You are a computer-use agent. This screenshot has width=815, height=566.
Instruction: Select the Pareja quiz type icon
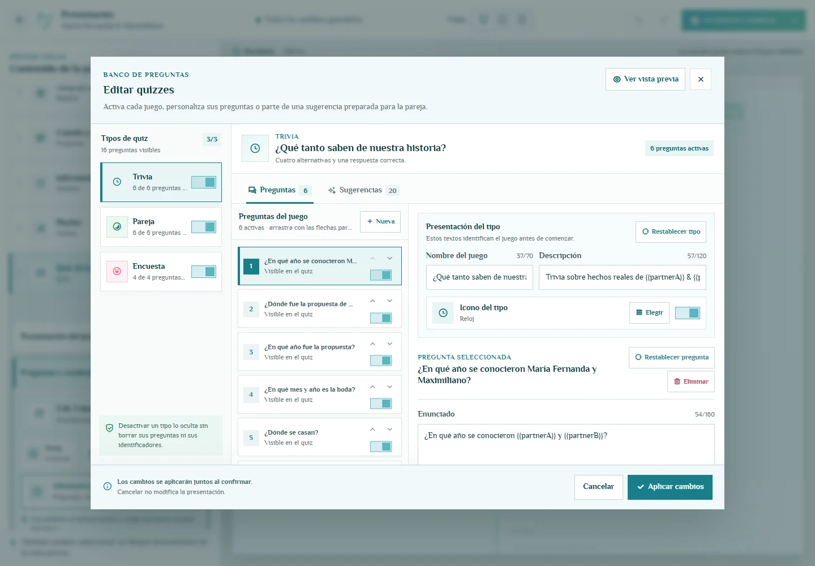(117, 226)
